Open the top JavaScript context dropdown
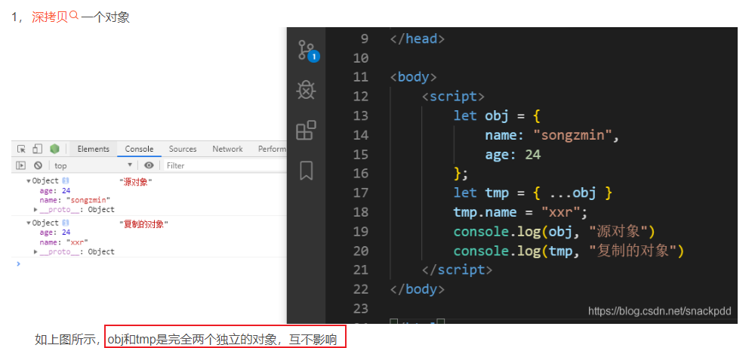The width and height of the screenshot is (752, 348). pos(93,165)
